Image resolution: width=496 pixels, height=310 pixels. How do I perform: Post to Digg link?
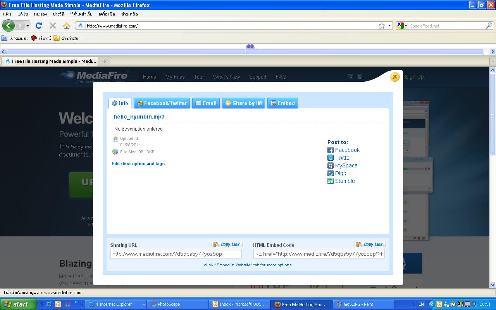click(x=341, y=173)
